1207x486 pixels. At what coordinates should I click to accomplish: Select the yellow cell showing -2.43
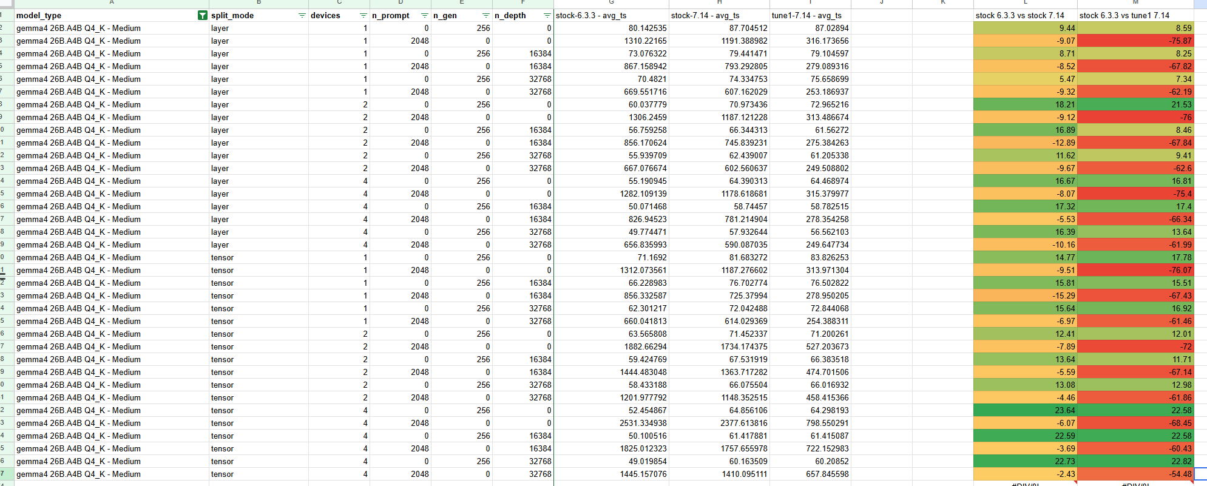click(1026, 474)
